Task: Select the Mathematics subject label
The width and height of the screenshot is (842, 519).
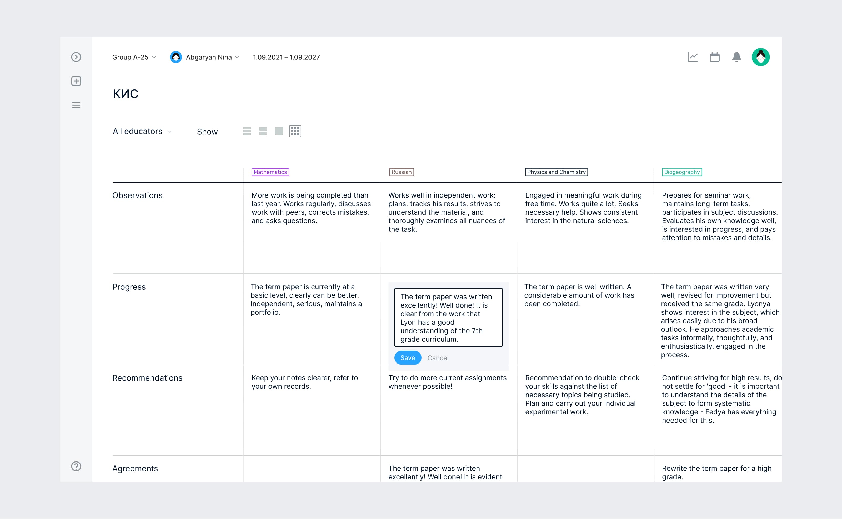Action: [270, 172]
